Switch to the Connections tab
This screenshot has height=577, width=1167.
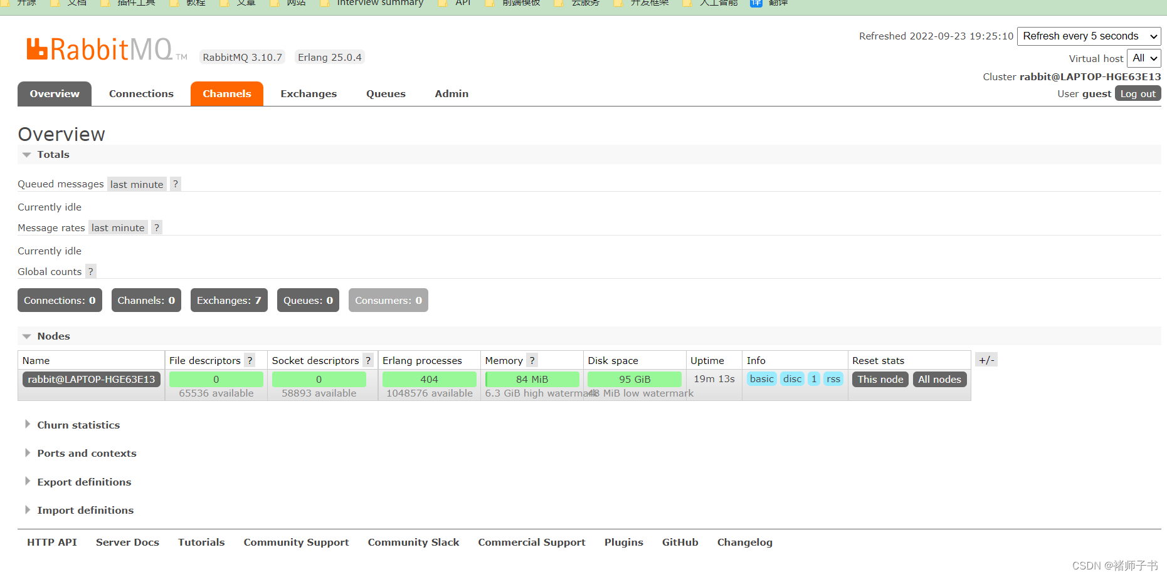coord(141,94)
